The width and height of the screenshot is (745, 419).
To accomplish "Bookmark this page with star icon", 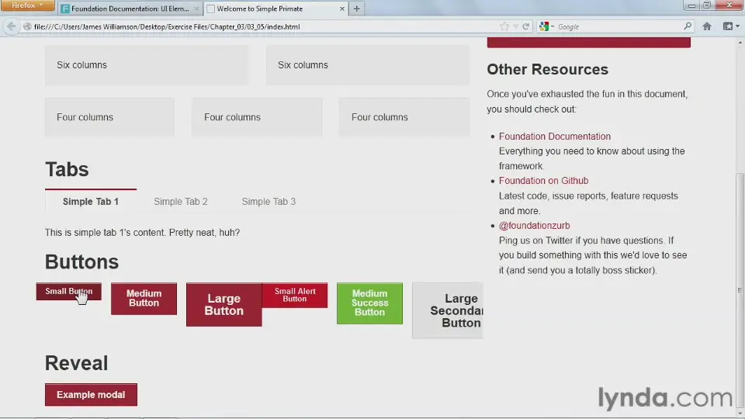I will click(504, 26).
